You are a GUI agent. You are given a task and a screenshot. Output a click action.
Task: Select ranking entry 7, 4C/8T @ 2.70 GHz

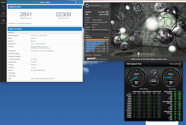pyautogui.click(x=97, y=50)
